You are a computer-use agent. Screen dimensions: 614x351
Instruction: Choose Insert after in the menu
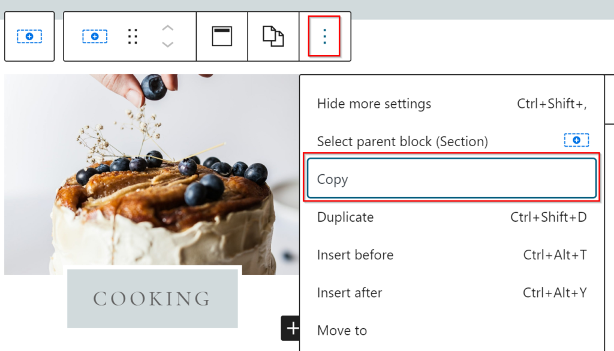pyautogui.click(x=350, y=293)
